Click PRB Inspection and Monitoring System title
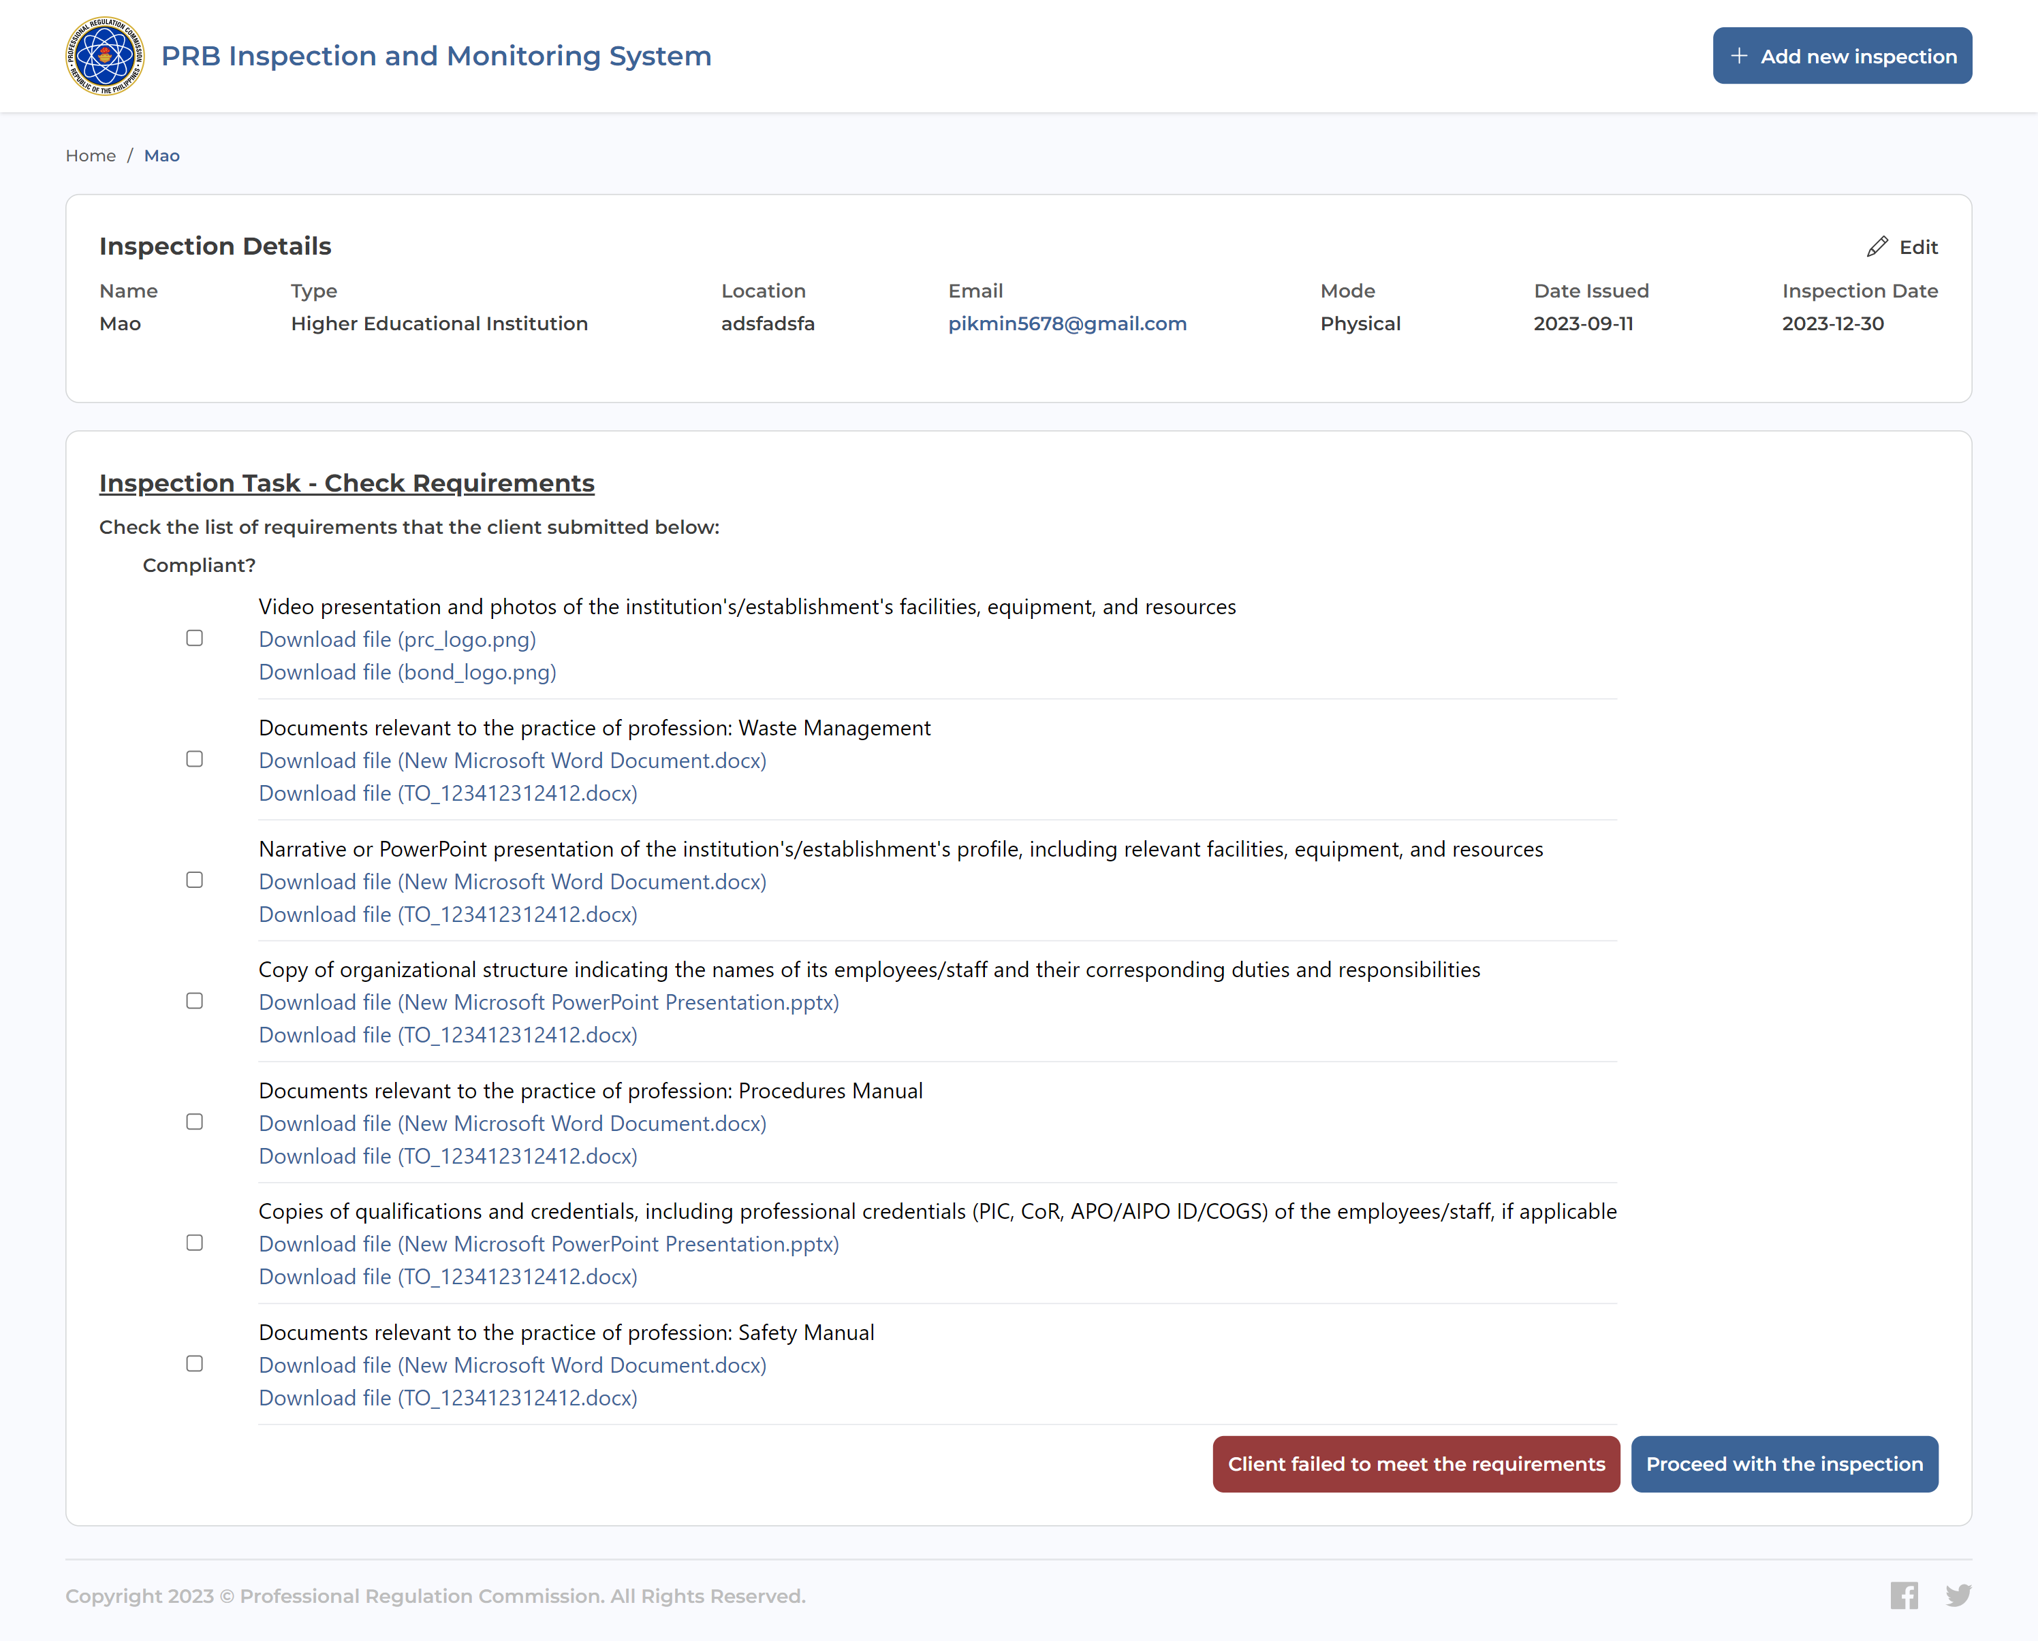 [x=436, y=56]
